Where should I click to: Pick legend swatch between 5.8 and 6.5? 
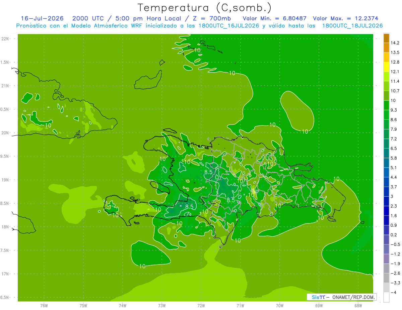386,153
